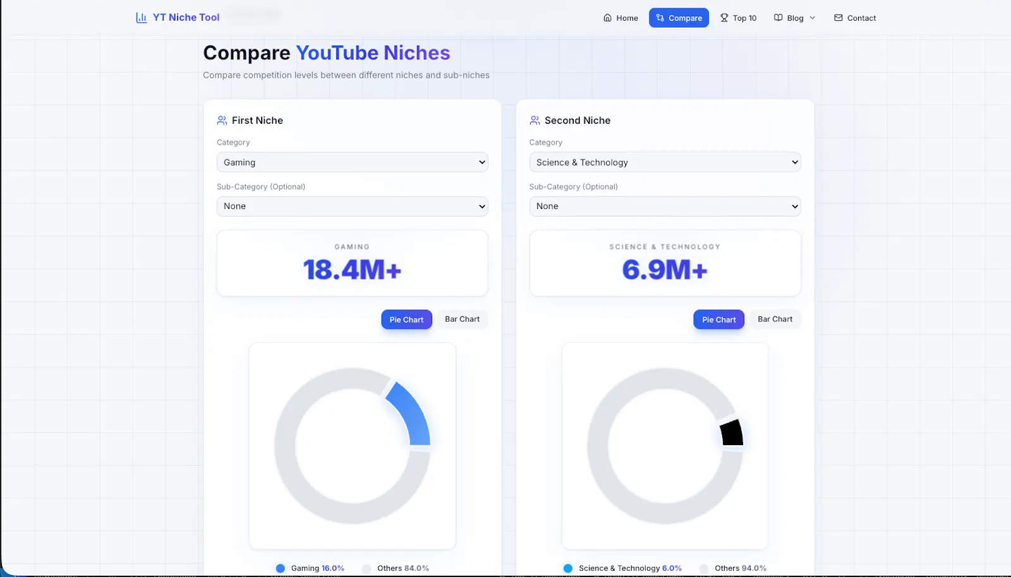The image size is (1011, 577).
Task: Click the Others 84.0% legend label
Action: coord(403,568)
